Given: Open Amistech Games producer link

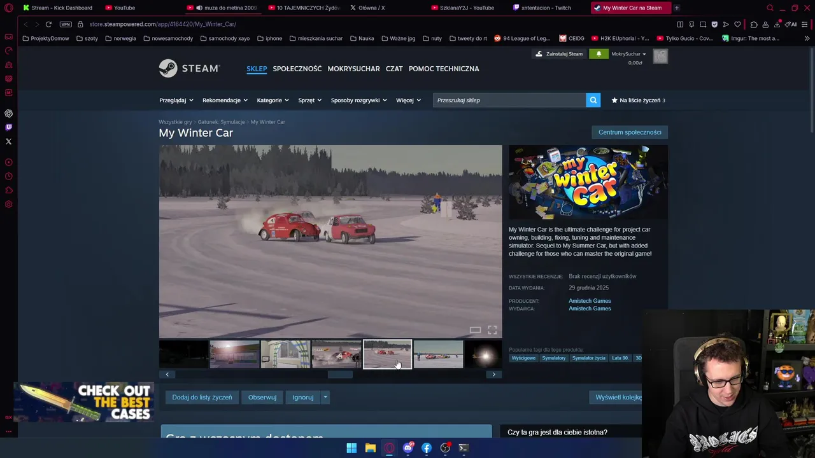Looking at the screenshot, I should click(x=590, y=301).
